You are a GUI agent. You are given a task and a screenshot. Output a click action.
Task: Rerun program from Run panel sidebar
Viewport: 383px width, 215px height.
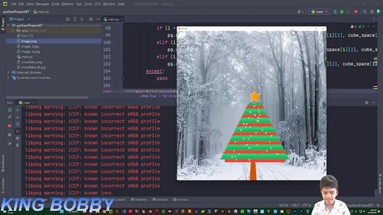click(x=10, y=110)
